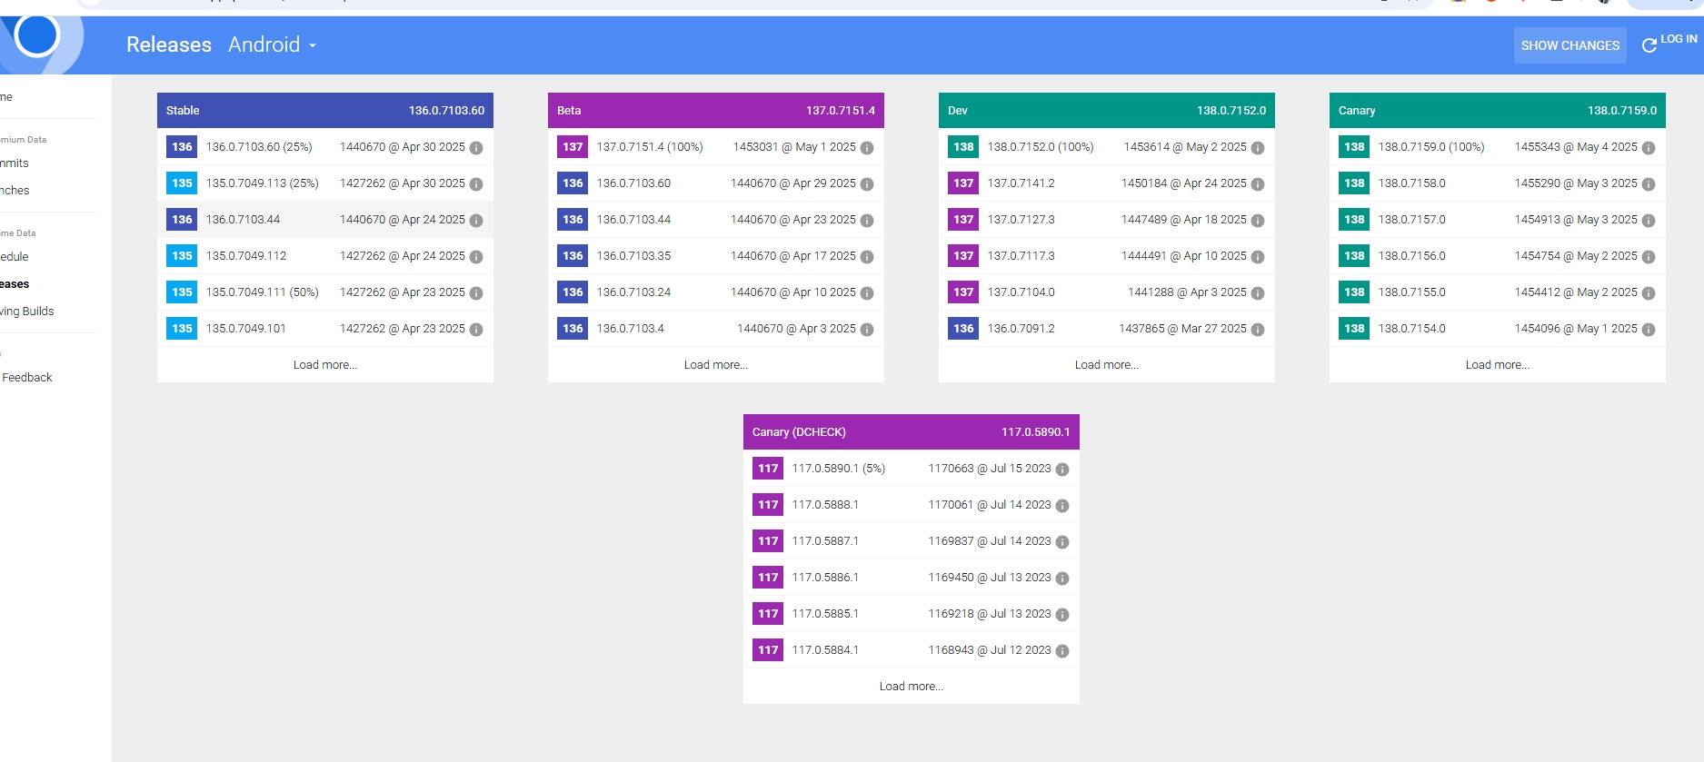
Task: Open Feedback in the sidebar
Action: [x=27, y=378]
